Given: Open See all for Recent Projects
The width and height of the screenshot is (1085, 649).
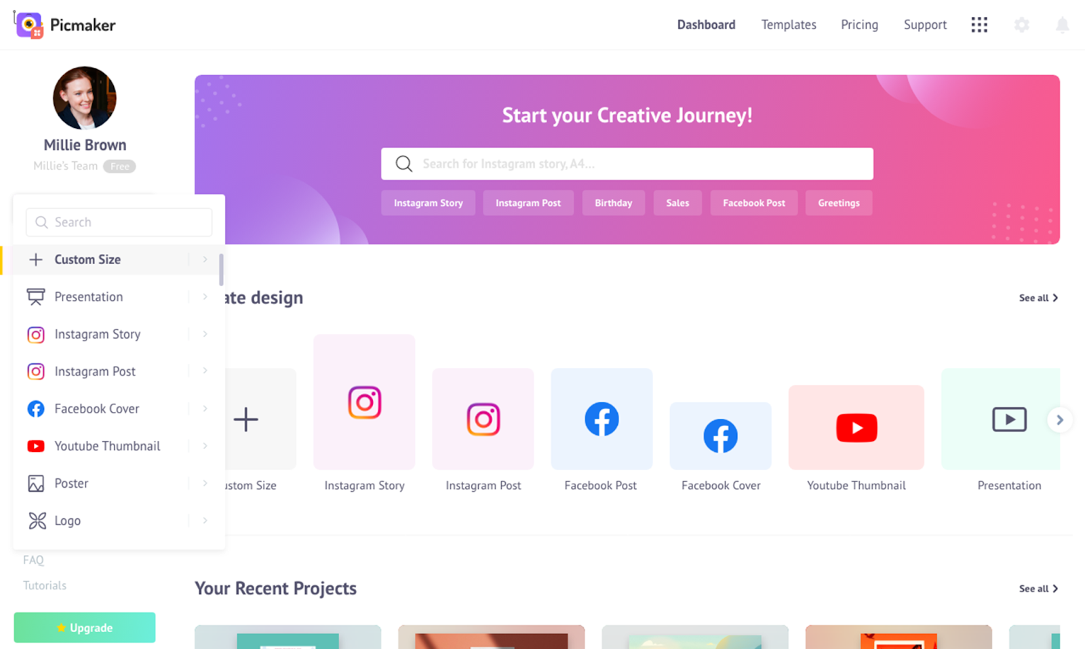Looking at the screenshot, I should [x=1038, y=589].
